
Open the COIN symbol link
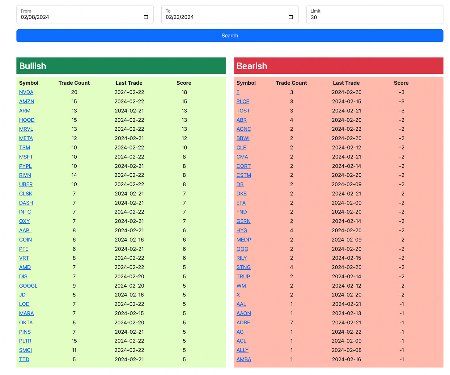click(x=26, y=240)
